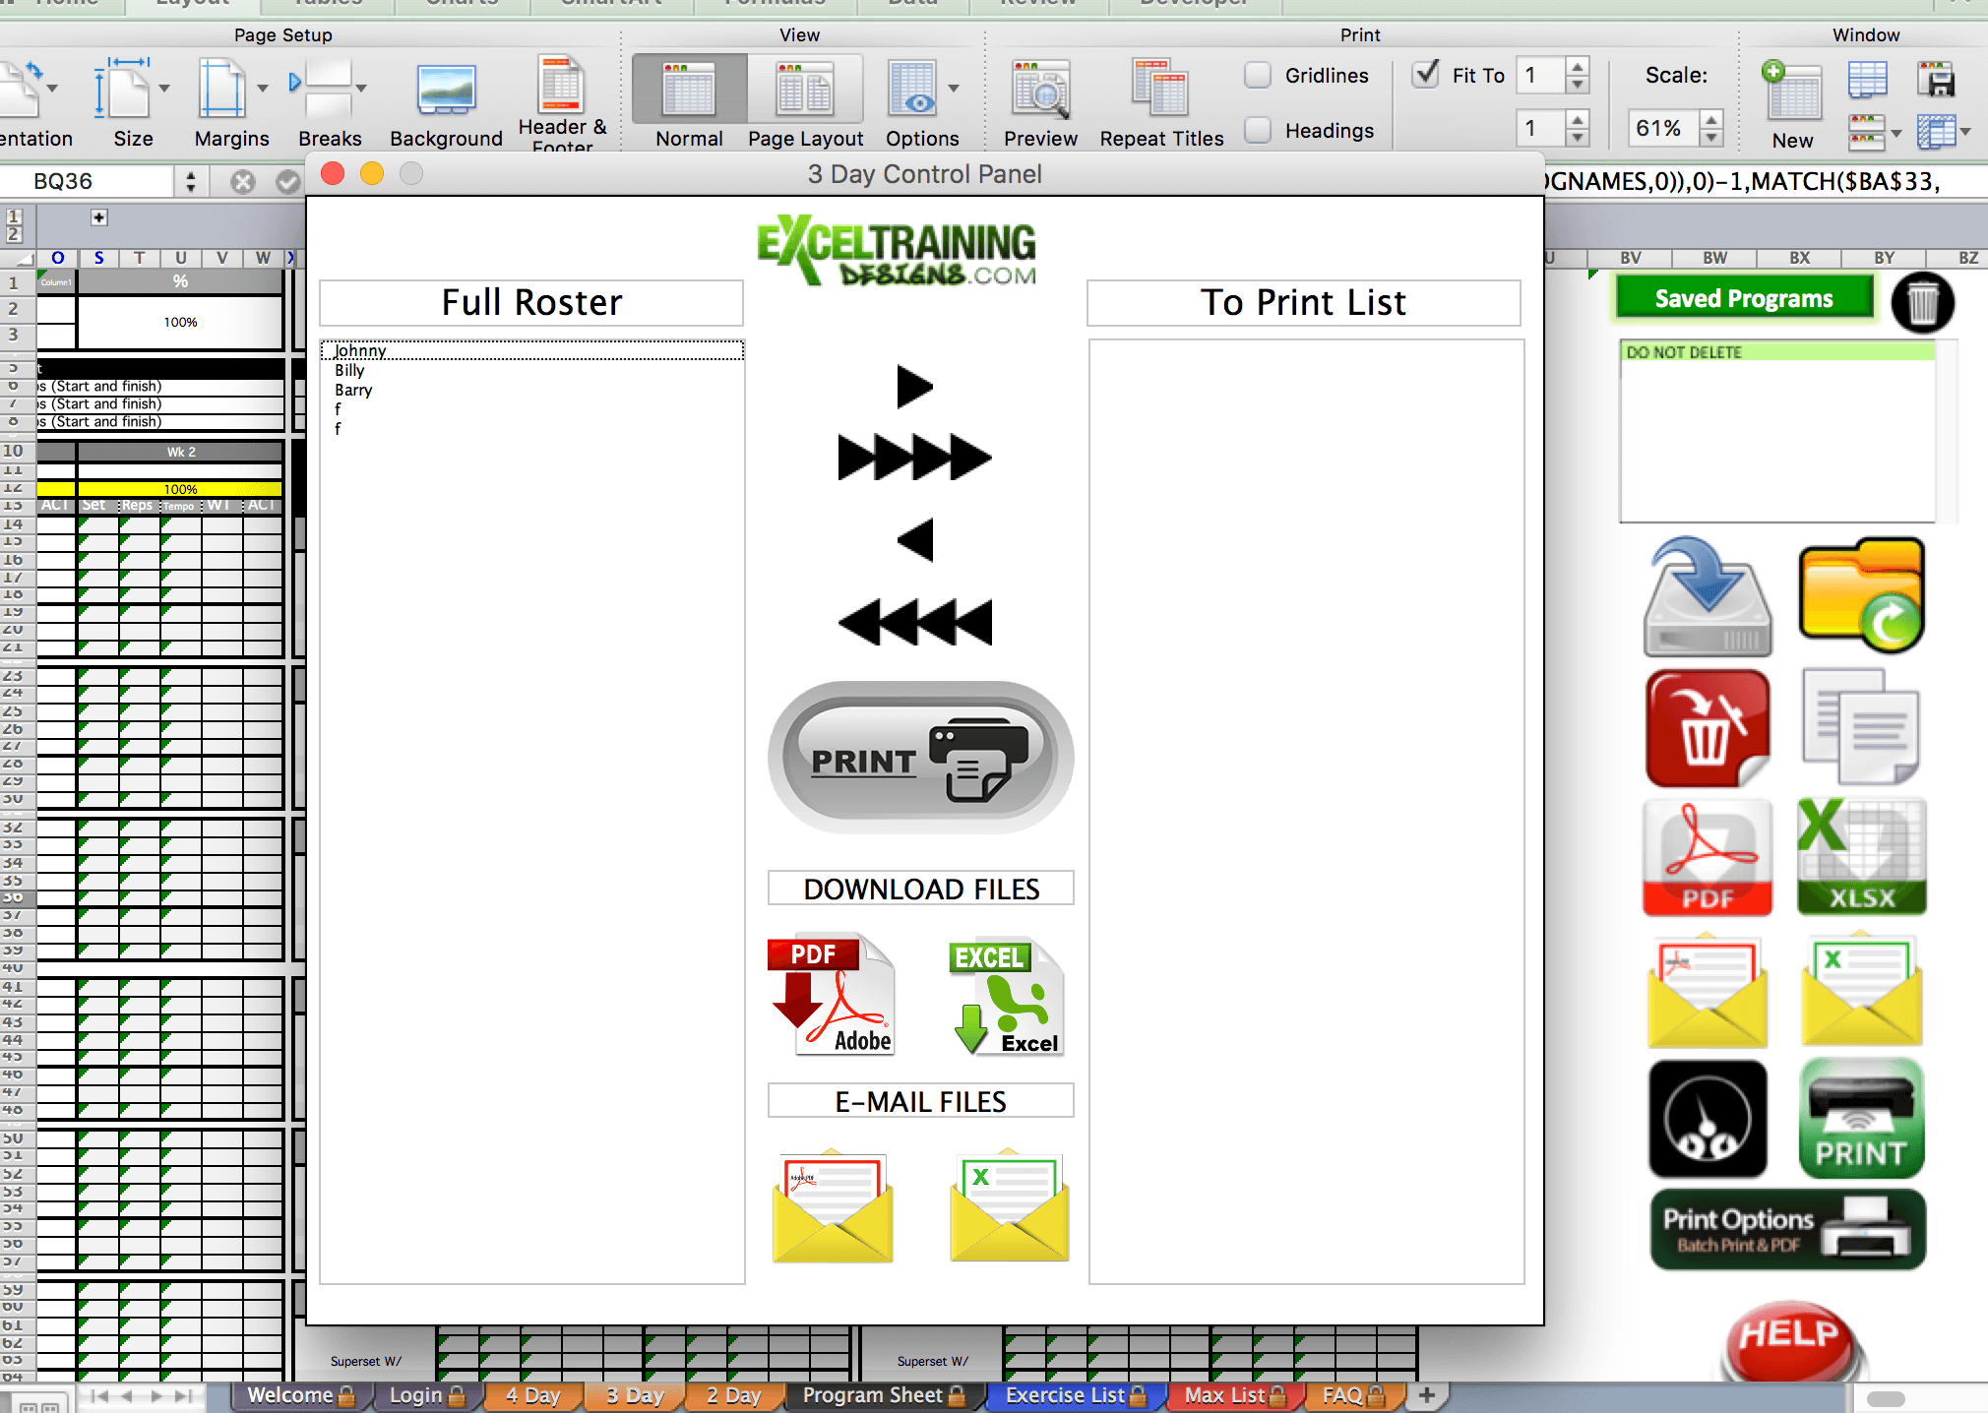Open Print Options Batch Print & PDF
The height and width of the screenshot is (1413, 1988).
coord(1787,1230)
